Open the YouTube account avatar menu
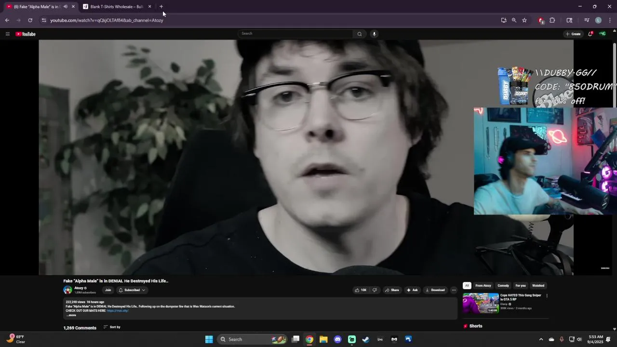 click(602, 34)
